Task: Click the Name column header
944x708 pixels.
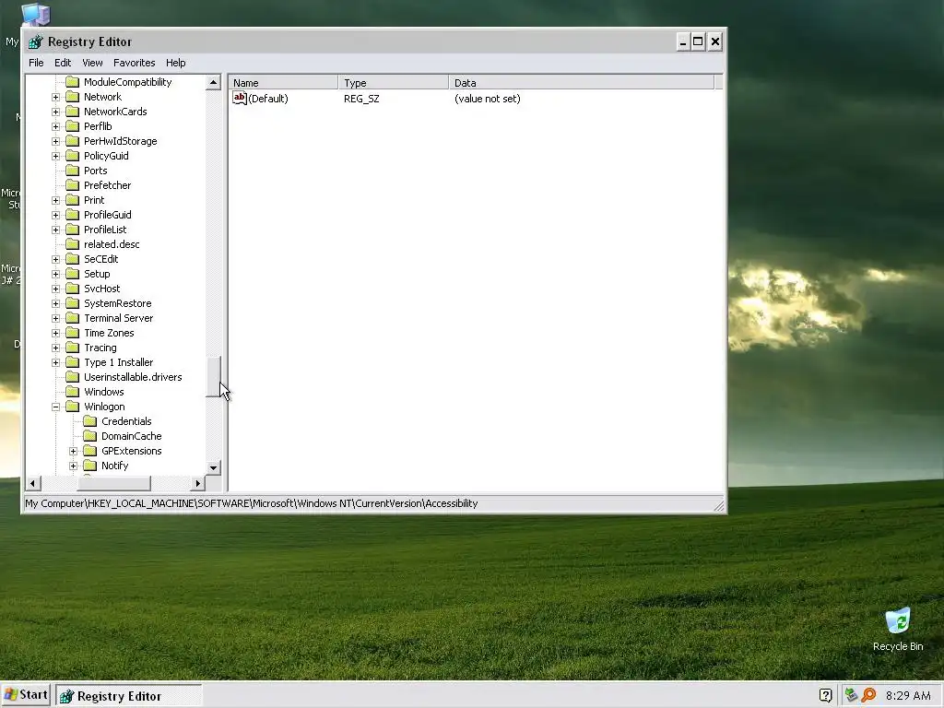Action: pyautogui.click(x=283, y=82)
